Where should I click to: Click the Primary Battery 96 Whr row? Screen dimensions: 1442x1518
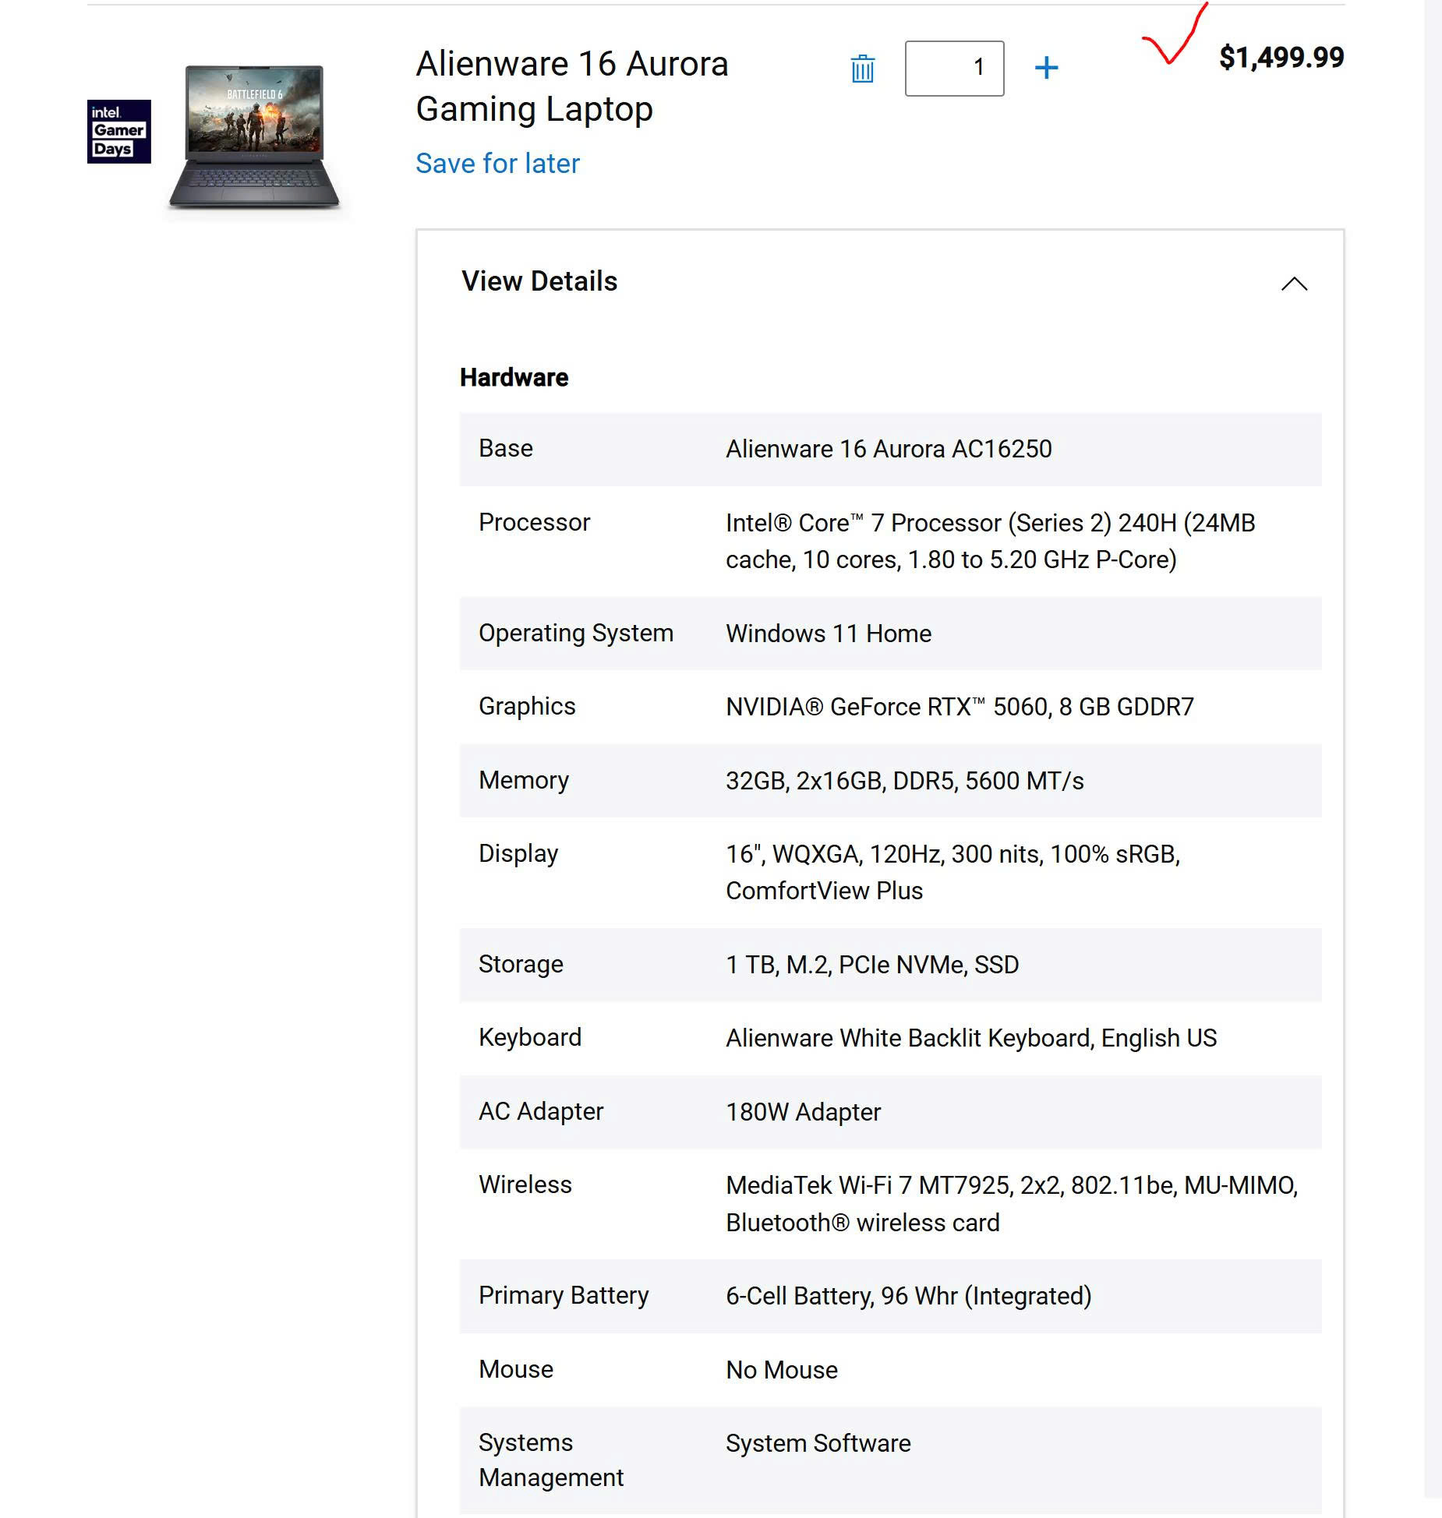pyautogui.click(x=890, y=1296)
